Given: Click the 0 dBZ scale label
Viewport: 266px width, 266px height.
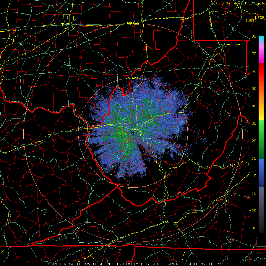Looking at the screenshot, I should (x=255, y=176).
